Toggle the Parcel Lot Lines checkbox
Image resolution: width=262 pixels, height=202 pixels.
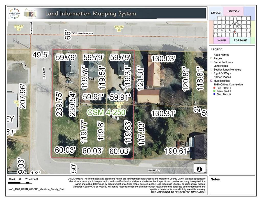211,62
